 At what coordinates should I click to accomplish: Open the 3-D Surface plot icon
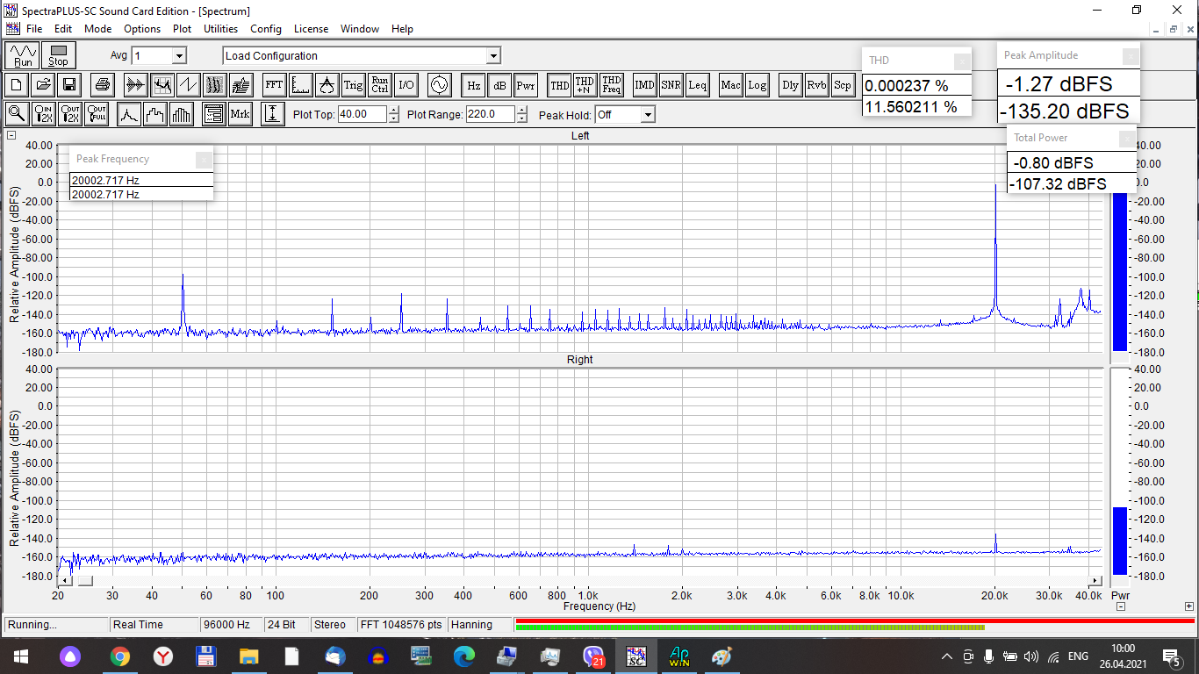241,85
